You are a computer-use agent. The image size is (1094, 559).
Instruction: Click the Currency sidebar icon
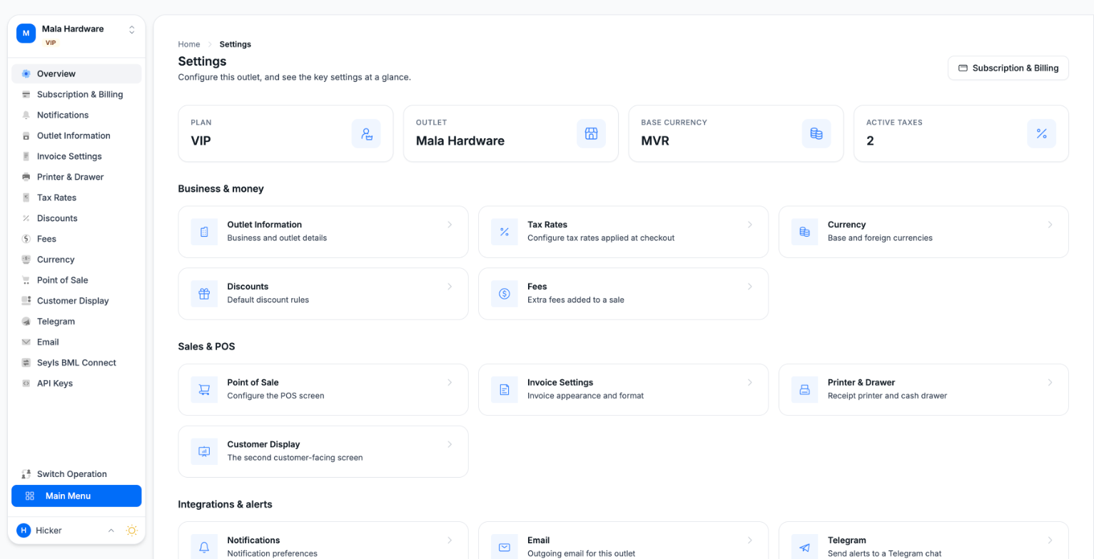[x=26, y=260]
